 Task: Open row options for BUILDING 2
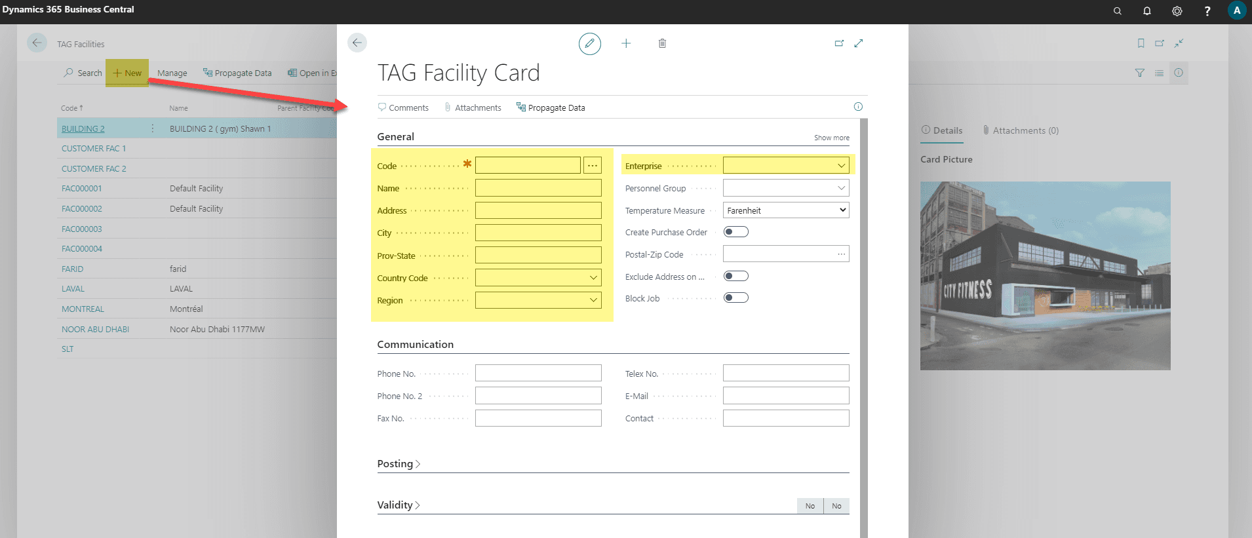153,128
